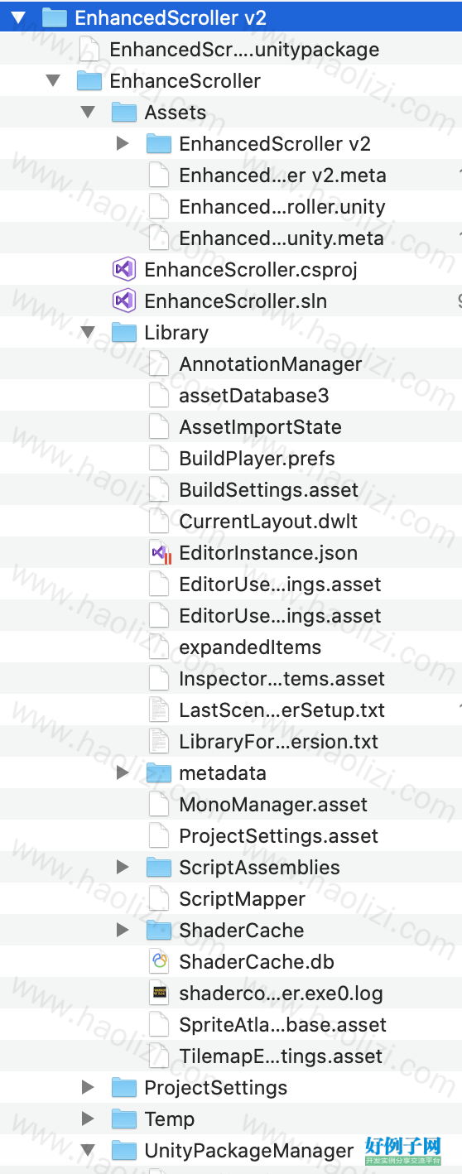
Task: Expand the ShaderCache folder
Action: 123,930
